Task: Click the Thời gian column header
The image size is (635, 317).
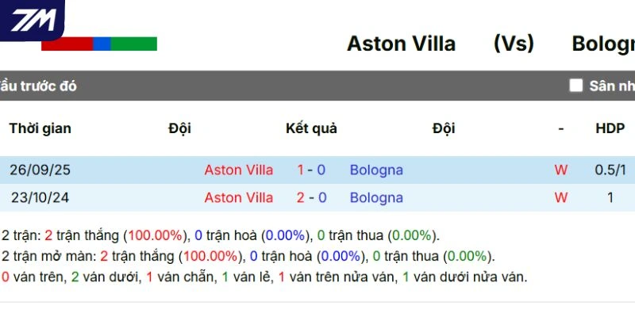Action: pyautogui.click(x=40, y=128)
